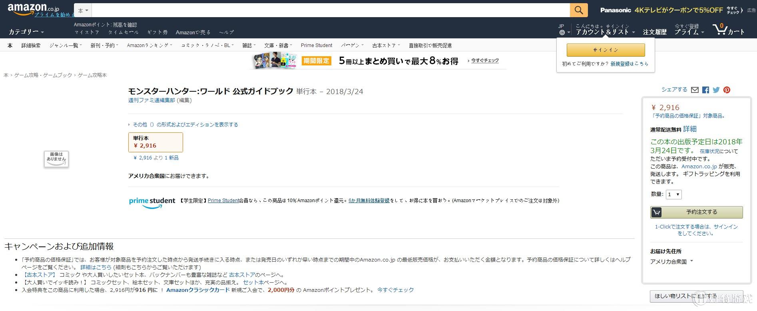Open the 古本ストア menu

[x=386, y=45]
